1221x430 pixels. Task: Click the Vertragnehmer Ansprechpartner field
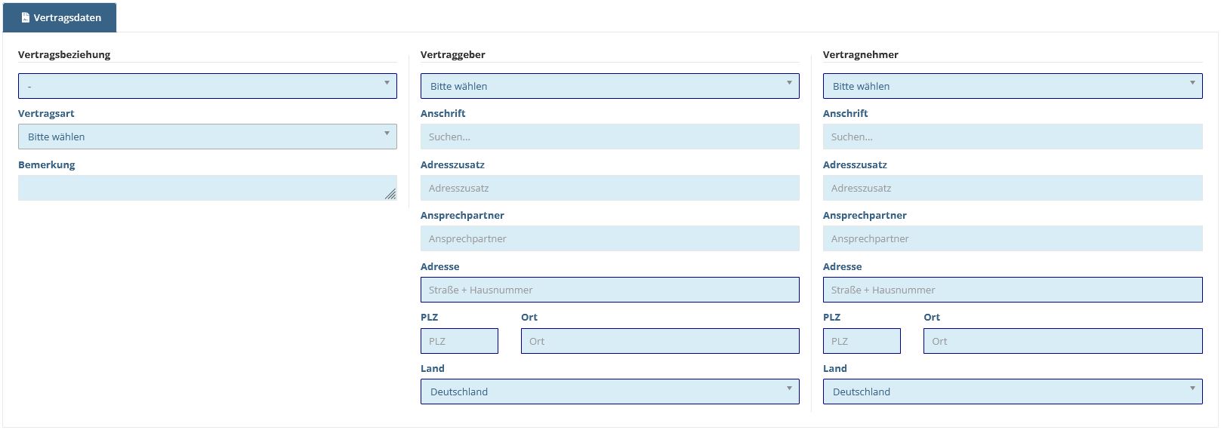[x=1013, y=238]
